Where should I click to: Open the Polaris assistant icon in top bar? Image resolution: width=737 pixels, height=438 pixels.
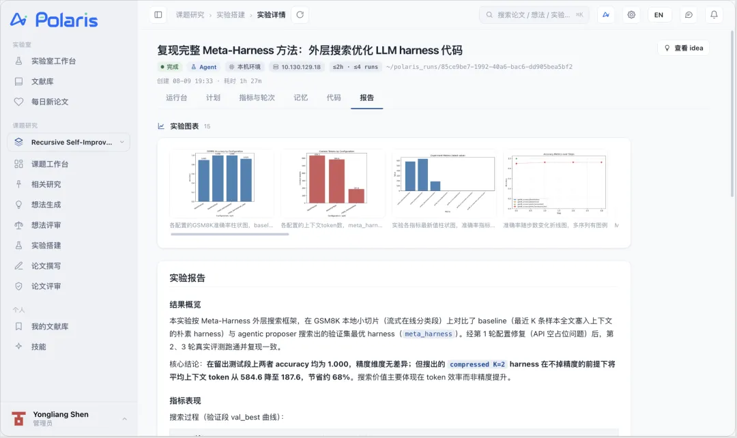606,14
